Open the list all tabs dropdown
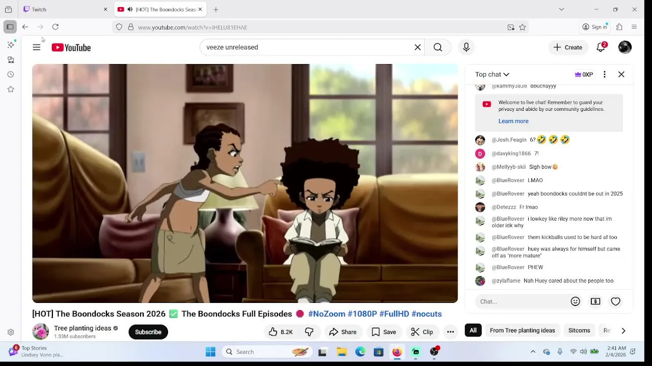 tap(561, 9)
